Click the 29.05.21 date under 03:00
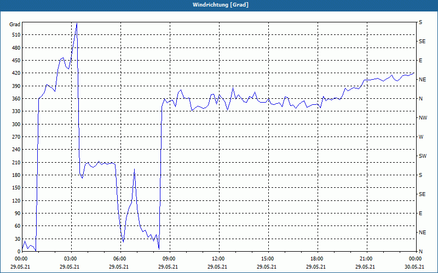Image resolution: width=438 pixels, height=273 pixels. click(70, 266)
